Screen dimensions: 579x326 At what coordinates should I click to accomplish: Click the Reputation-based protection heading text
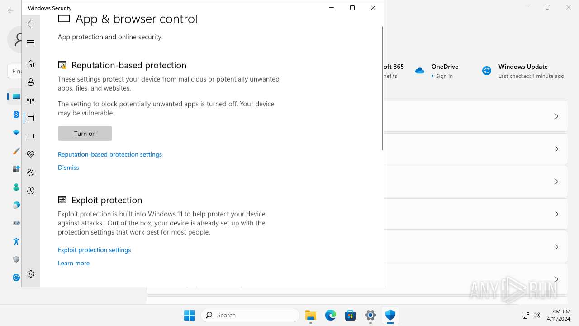[x=129, y=65]
